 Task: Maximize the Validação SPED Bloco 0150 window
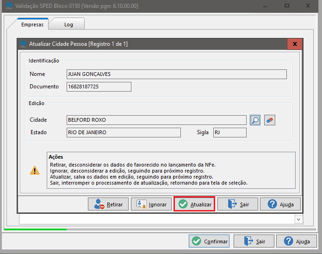pyautogui.click(x=287, y=6)
